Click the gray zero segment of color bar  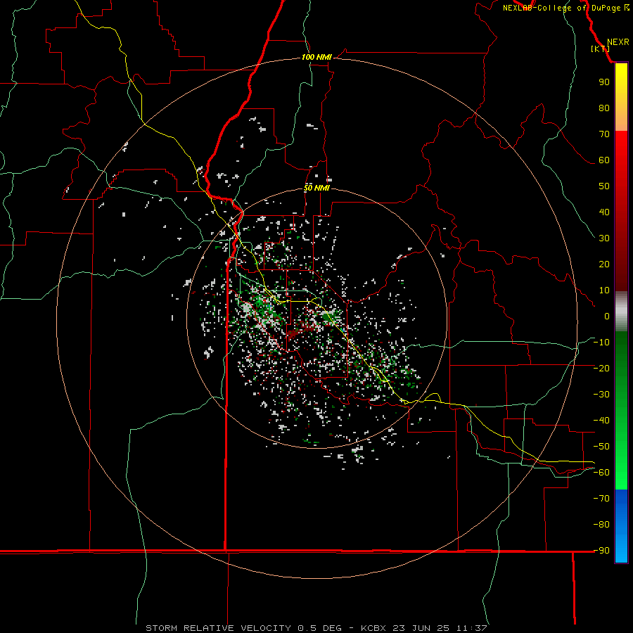(x=621, y=312)
